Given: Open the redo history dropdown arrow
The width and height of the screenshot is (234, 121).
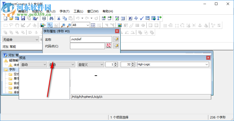Looking at the screenshot, I should coord(91,18).
